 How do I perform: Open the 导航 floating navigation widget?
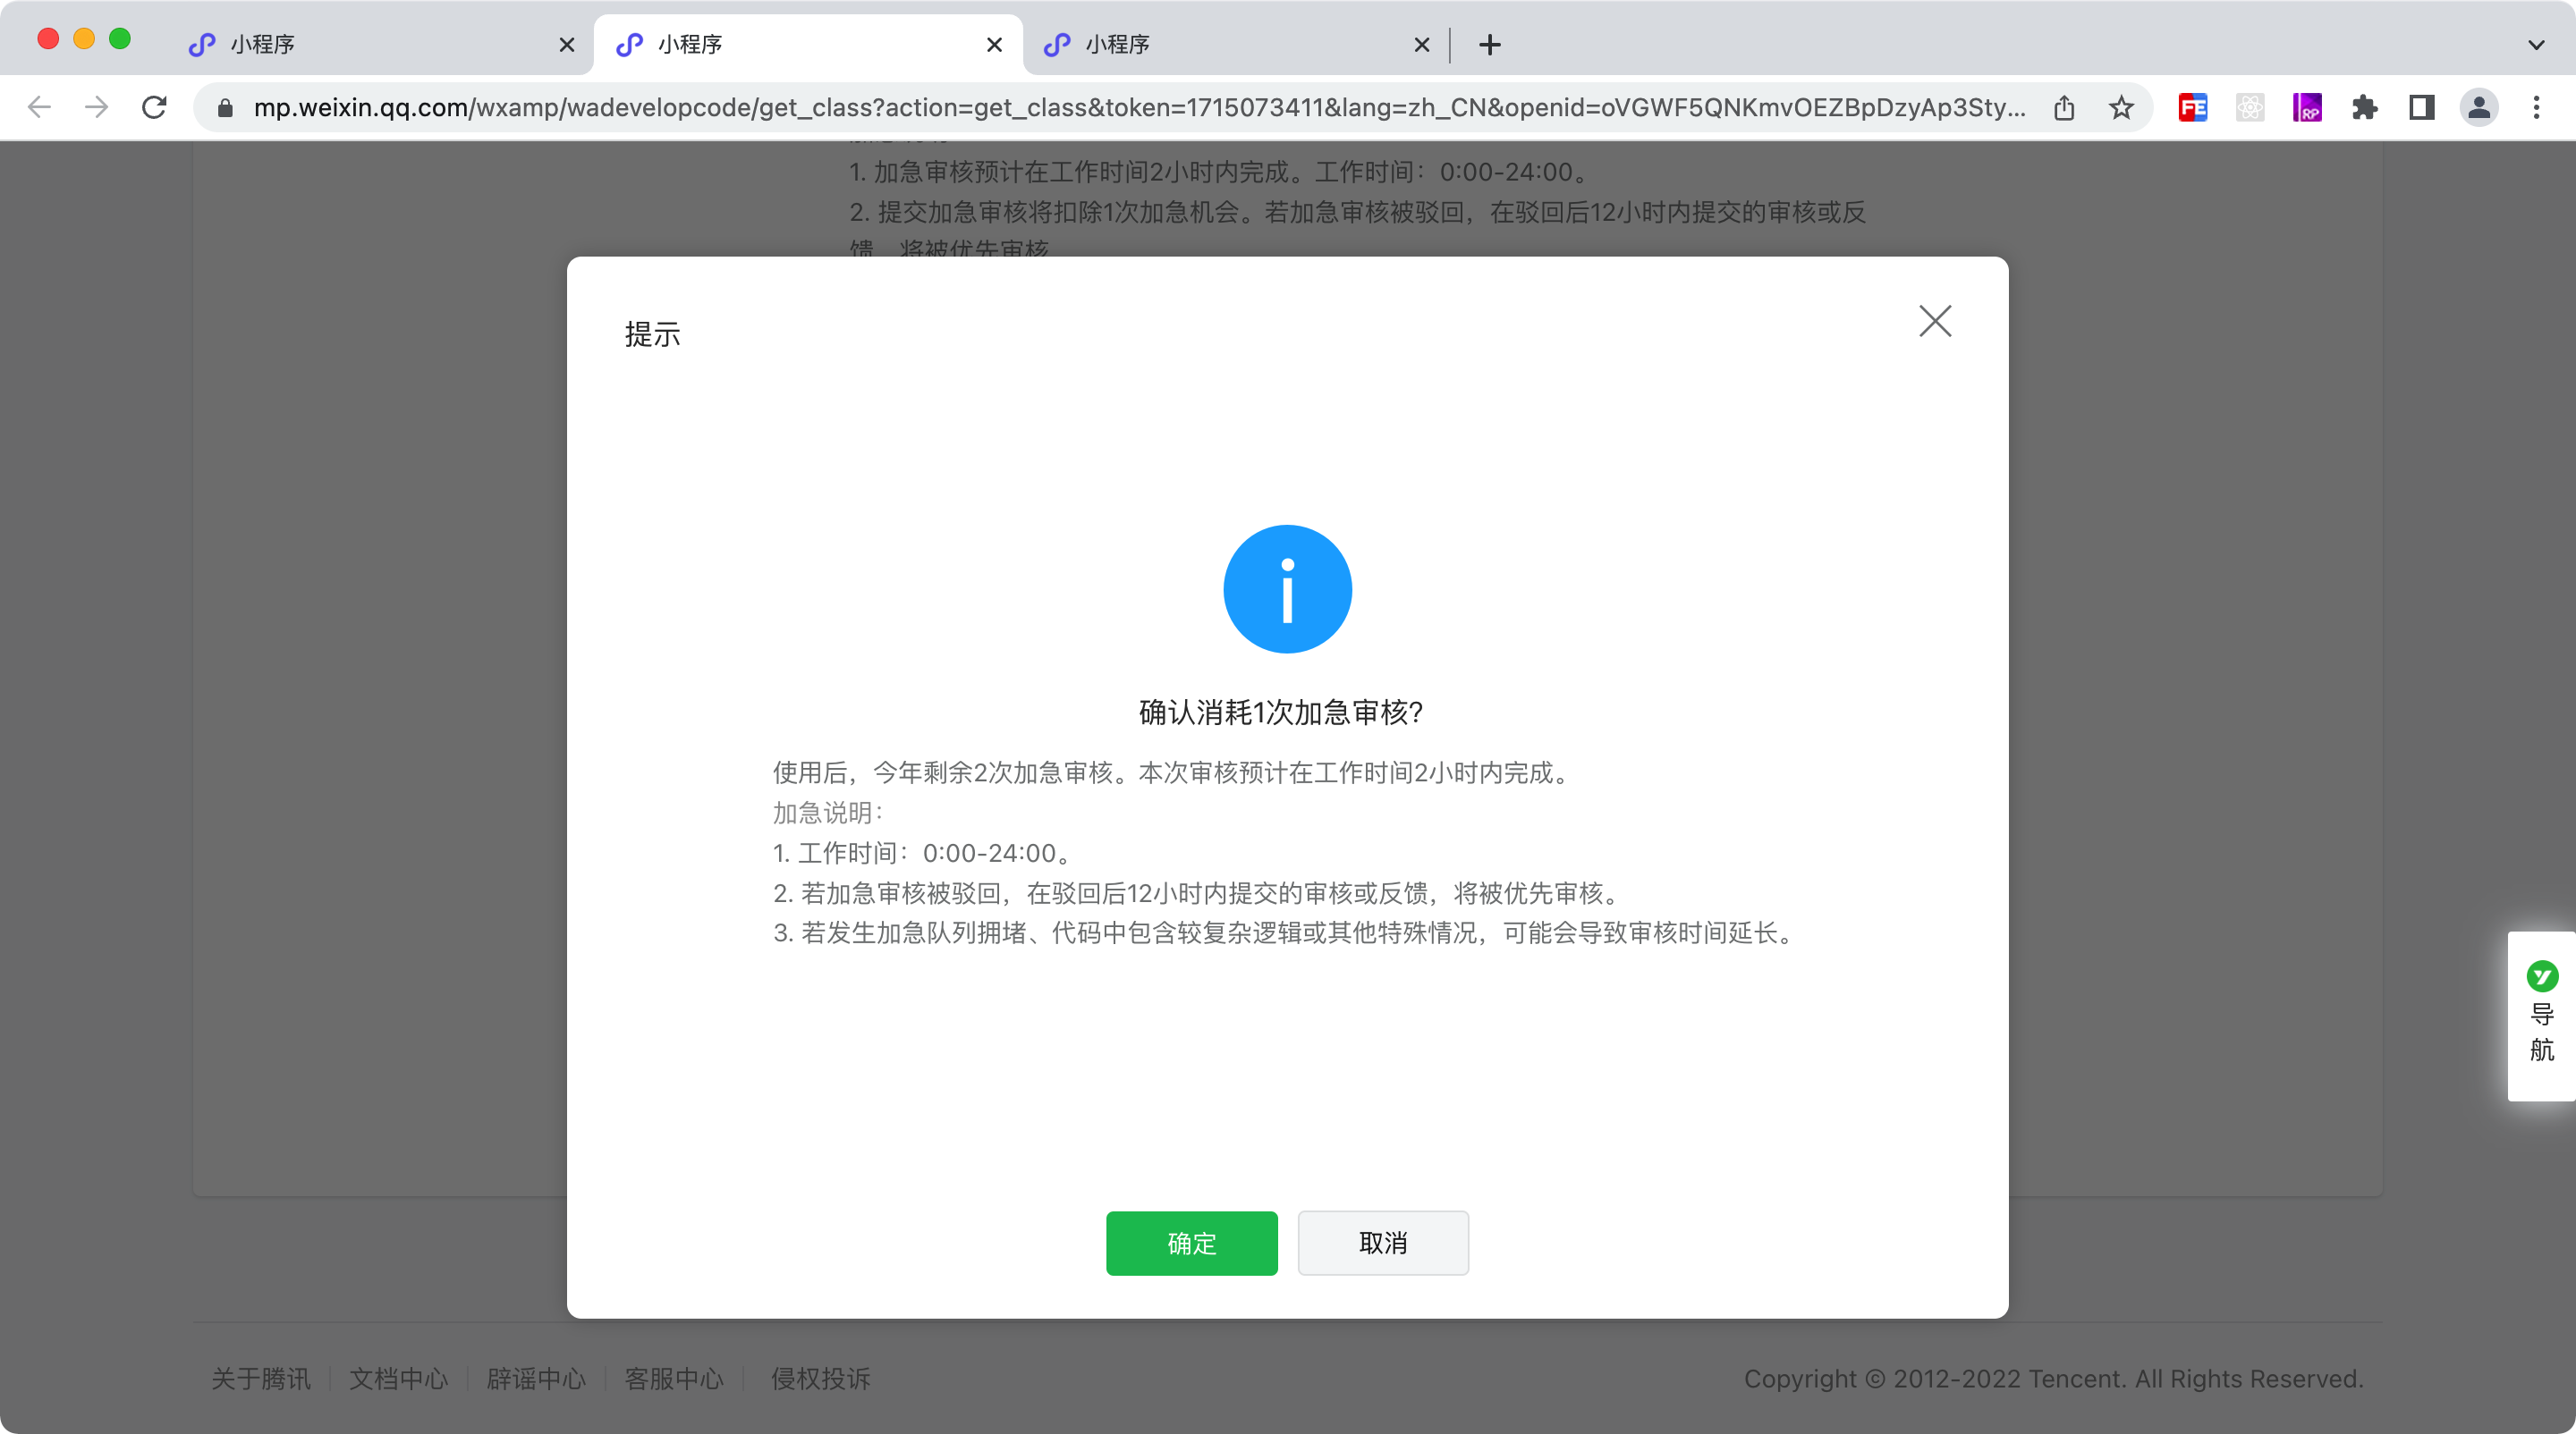[x=2541, y=1016]
